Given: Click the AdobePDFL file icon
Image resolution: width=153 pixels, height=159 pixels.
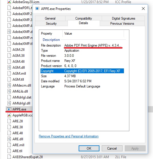Looking at the screenshot, I should tap(9, 8).
